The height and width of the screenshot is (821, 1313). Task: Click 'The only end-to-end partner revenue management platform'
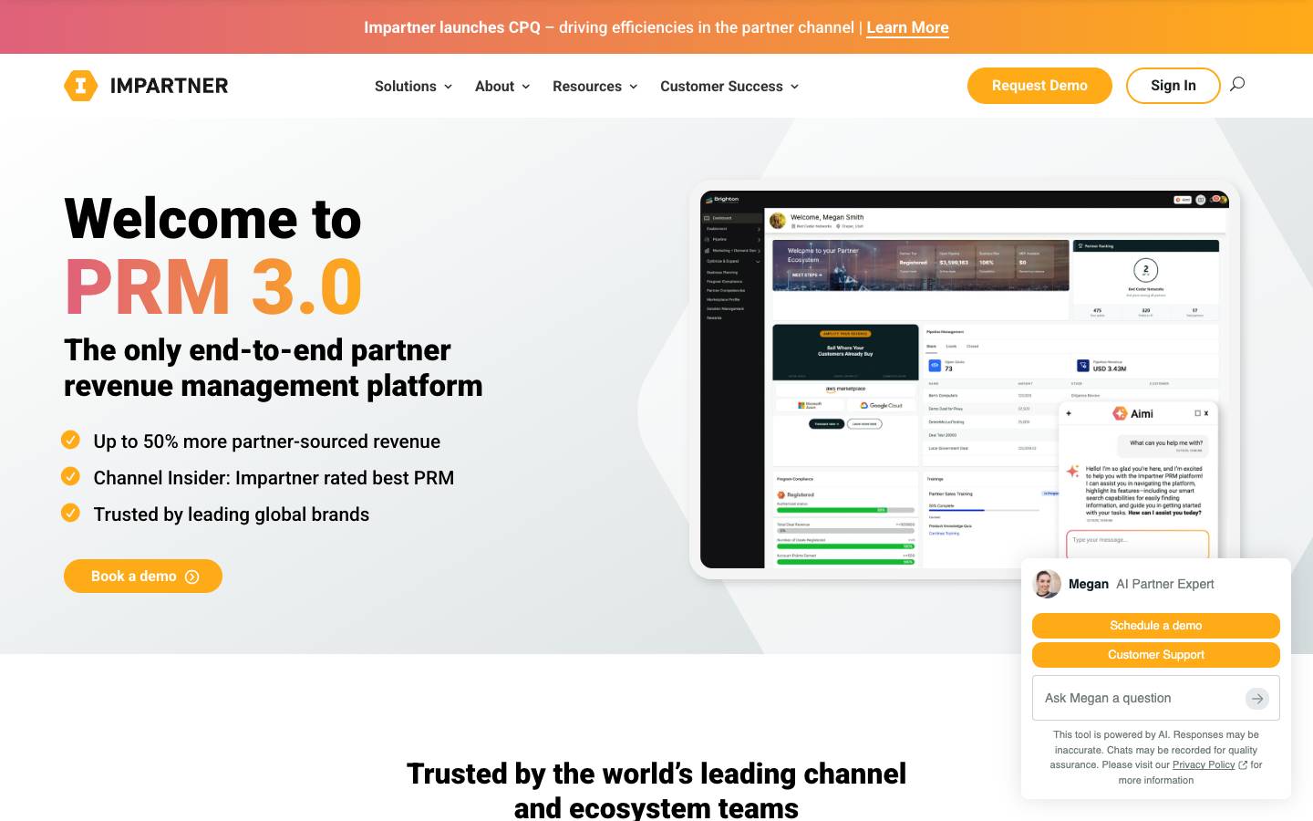pyautogui.click(x=274, y=368)
